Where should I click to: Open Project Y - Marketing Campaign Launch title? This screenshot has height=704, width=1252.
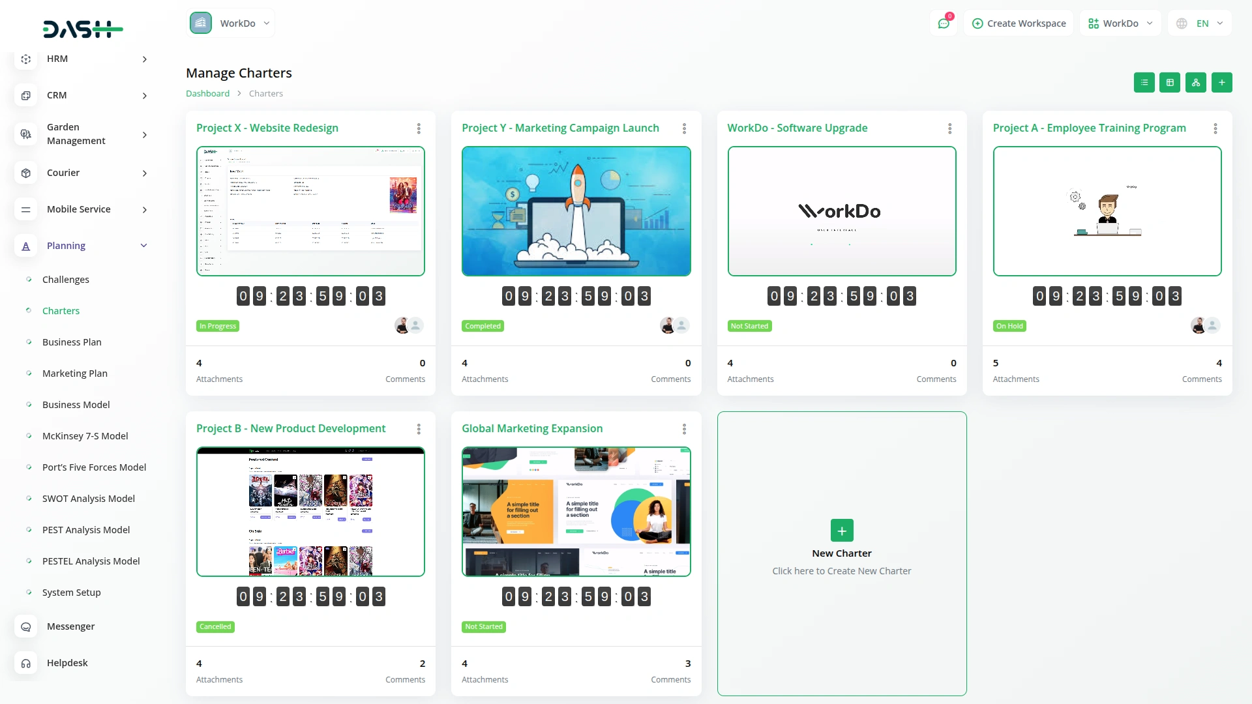560,128
